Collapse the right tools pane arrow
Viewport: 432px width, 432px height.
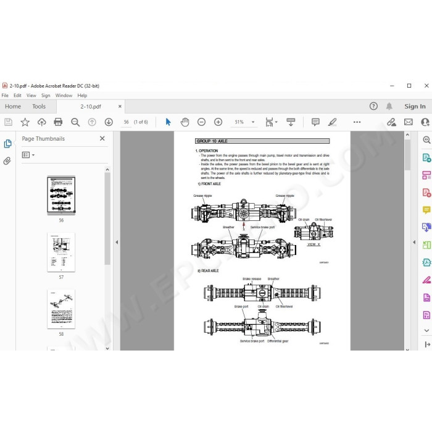click(x=414, y=242)
